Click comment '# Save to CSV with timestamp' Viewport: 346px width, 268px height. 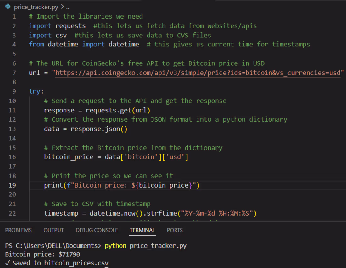click(x=97, y=204)
